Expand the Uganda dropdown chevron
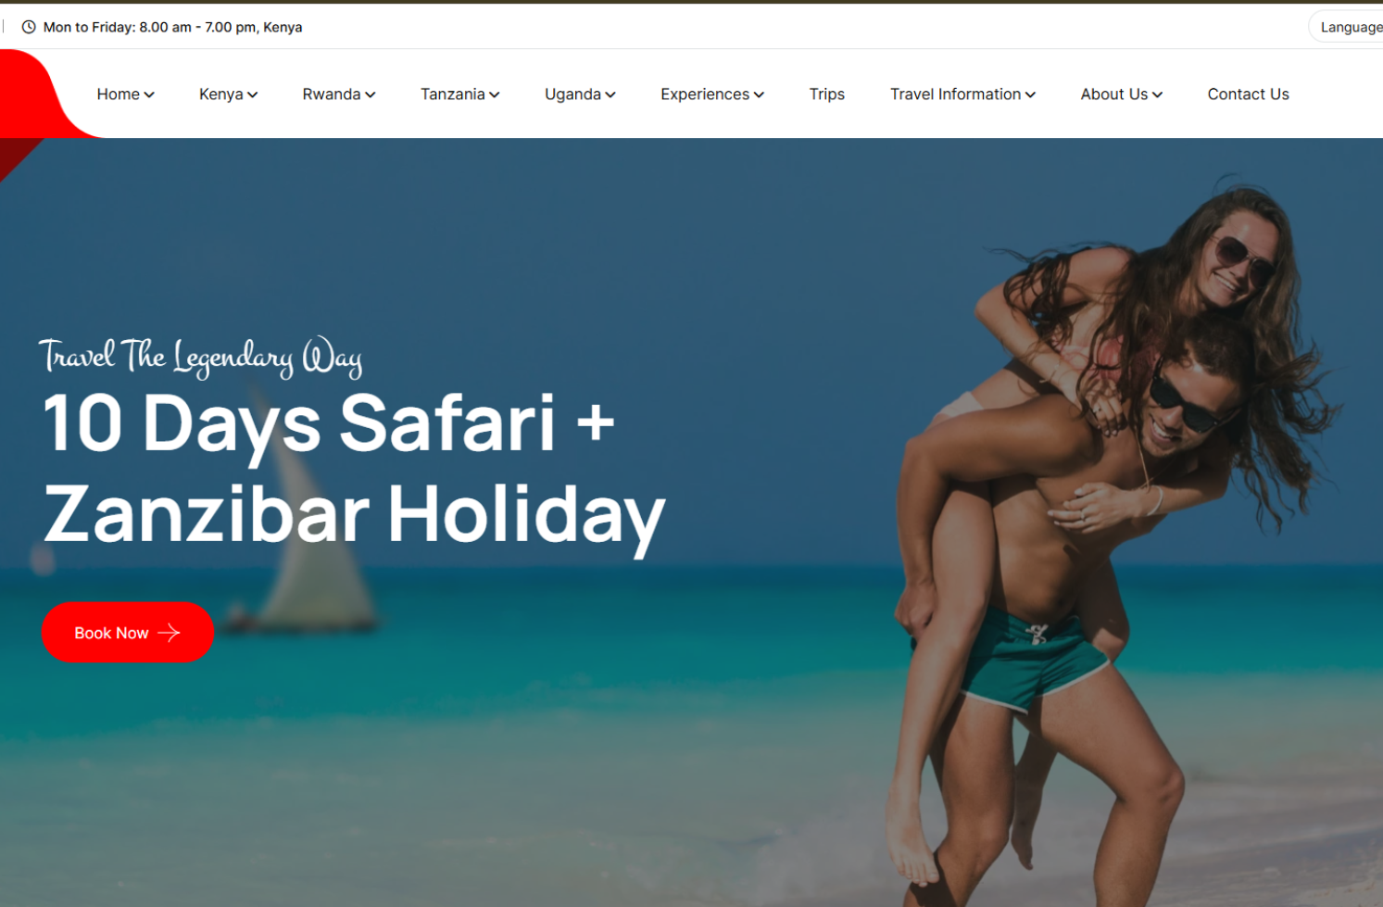 (x=610, y=94)
